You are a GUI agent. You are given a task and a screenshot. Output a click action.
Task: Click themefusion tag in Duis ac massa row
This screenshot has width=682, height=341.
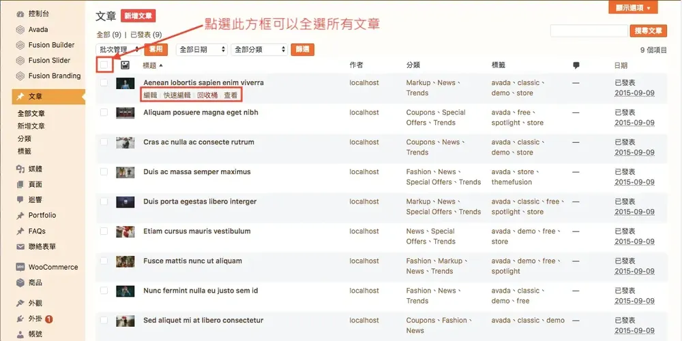[512, 182]
